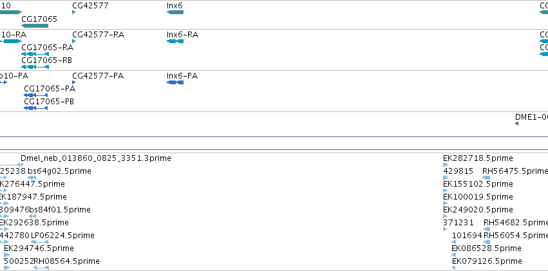
Task: Click the CG17065-RB transcript glyph
Action: pyautogui.click(x=35, y=67)
